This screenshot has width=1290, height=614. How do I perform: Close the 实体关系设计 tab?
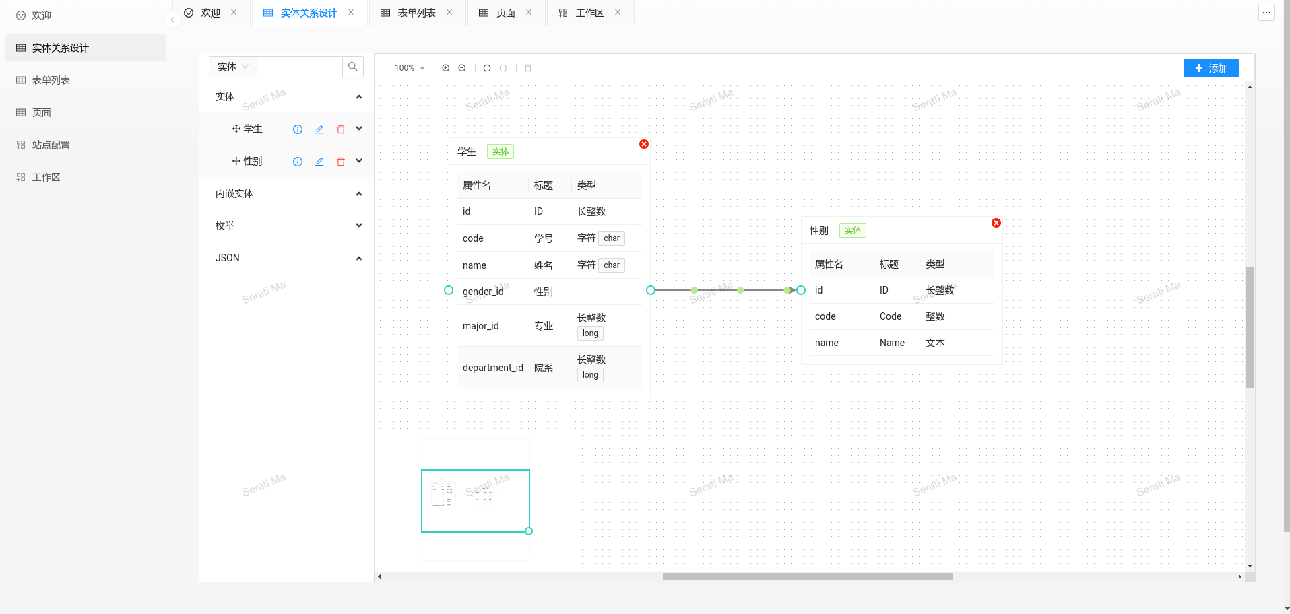coord(351,12)
